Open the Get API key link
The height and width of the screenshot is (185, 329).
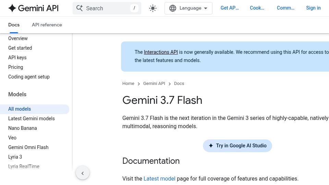click(x=230, y=8)
